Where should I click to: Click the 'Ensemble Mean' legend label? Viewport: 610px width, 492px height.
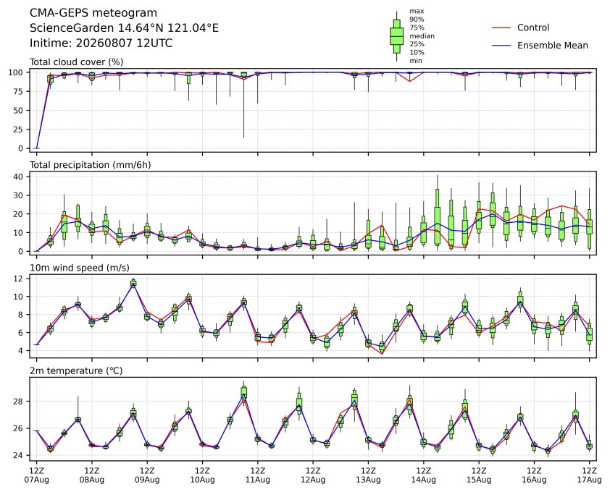click(x=553, y=46)
